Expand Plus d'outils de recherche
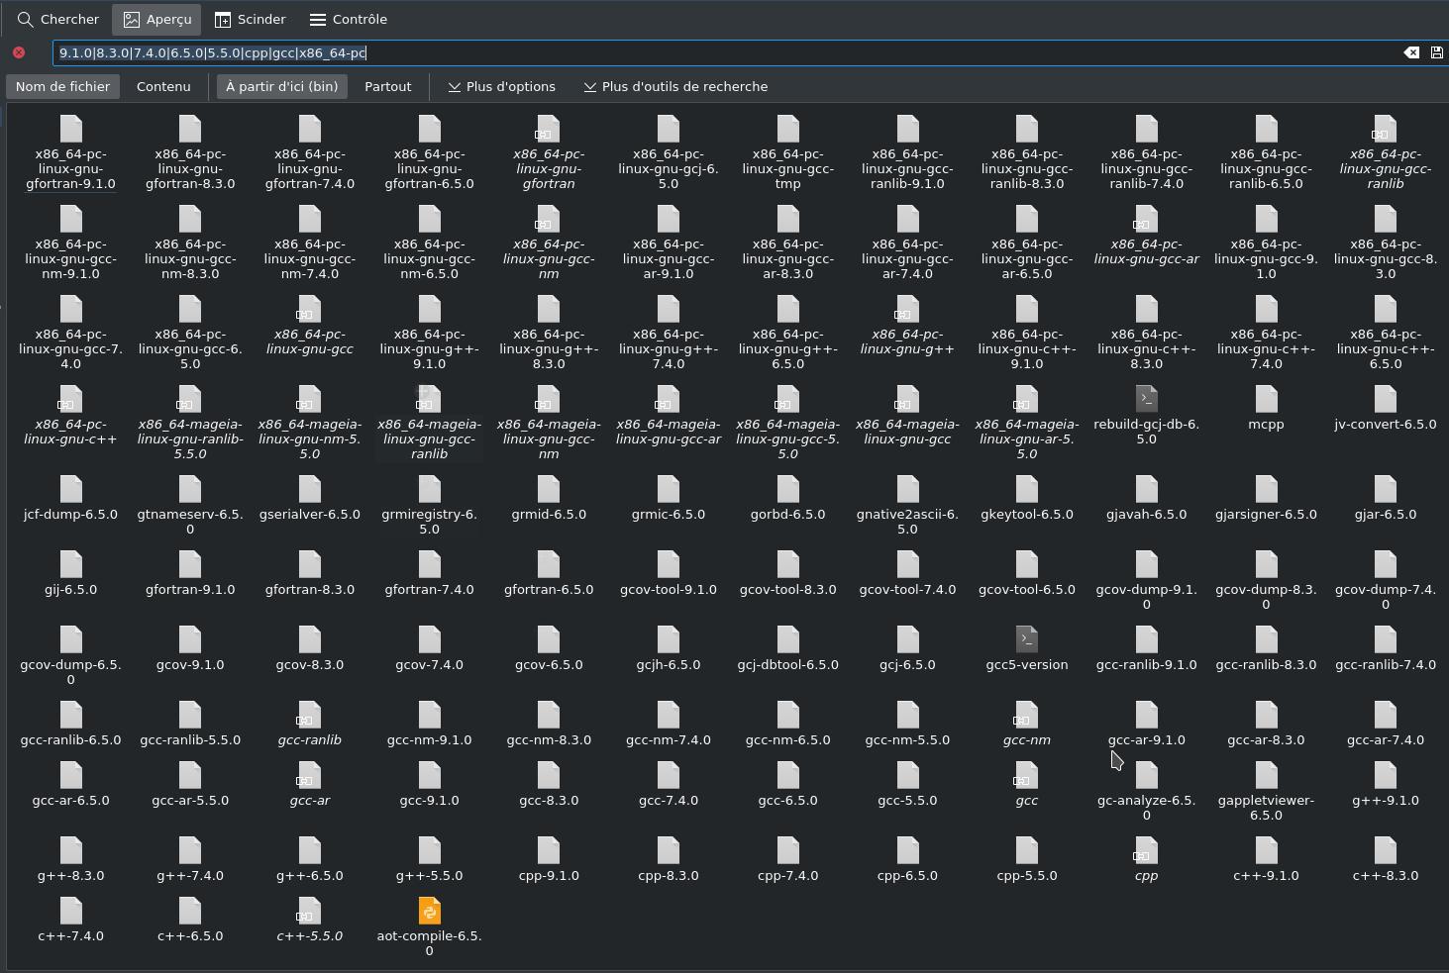The height and width of the screenshot is (973, 1449). point(676,86)
